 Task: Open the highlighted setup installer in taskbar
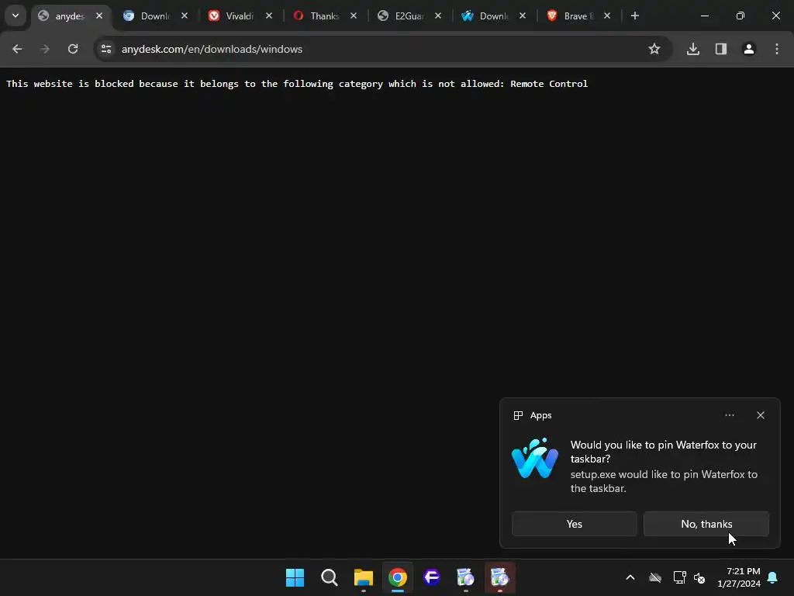click(500, 577)
